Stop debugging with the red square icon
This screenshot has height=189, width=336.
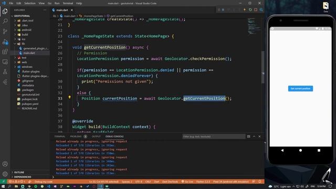(256, 10)
